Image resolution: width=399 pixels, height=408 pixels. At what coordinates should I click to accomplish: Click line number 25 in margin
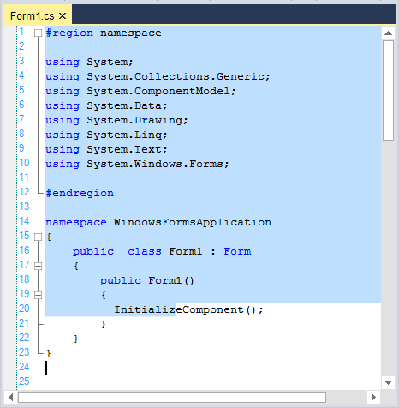(x=24, y=381)
